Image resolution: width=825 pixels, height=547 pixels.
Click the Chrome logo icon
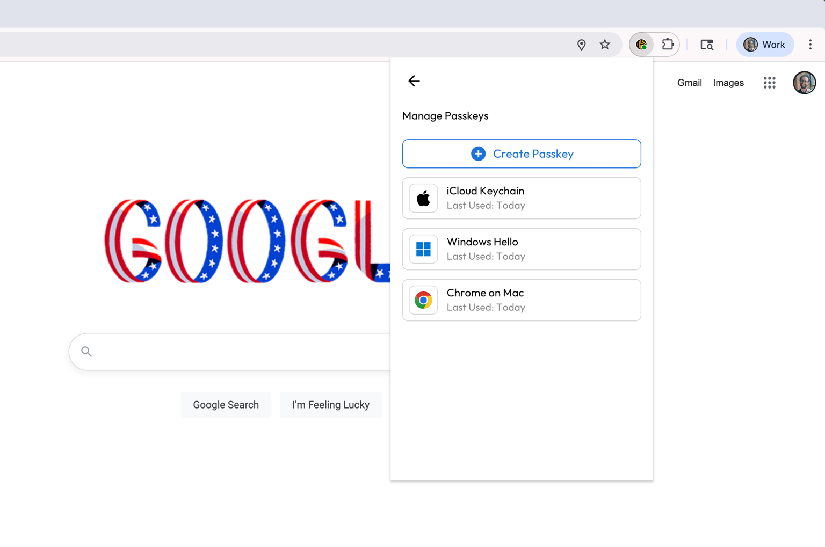pyautogui.click(x=423, y=300)
